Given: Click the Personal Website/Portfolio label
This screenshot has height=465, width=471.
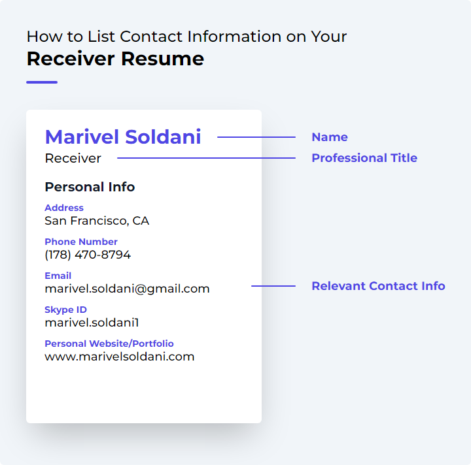Looking at the screenshot, I should tap(109, 344).
